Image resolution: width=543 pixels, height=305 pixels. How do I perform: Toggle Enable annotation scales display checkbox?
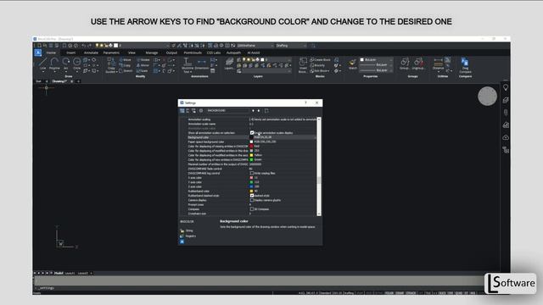click(252, 133)
